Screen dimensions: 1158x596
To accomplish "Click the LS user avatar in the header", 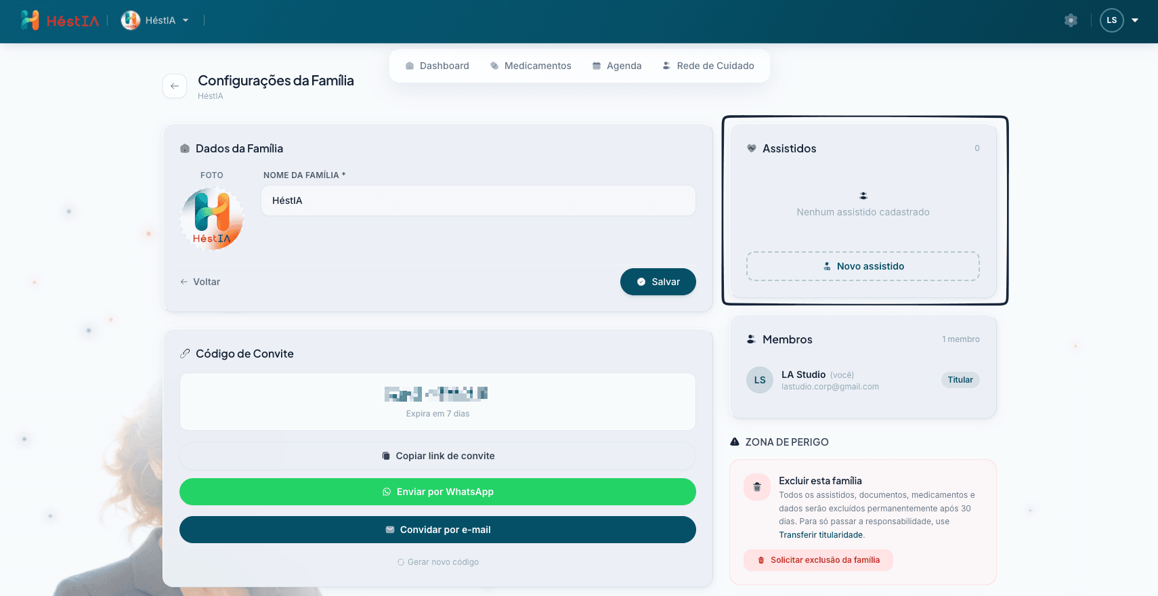I will [1111, 20].
